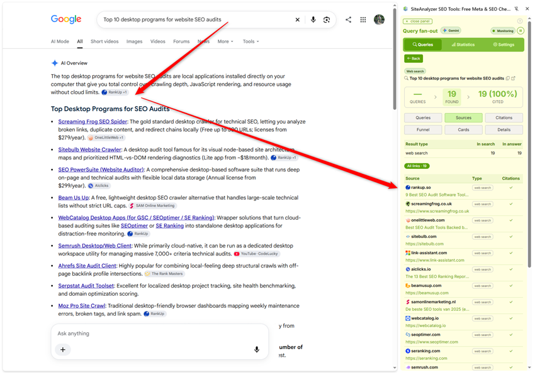Click the YouTube · CodeLucky citation chip
This screenshot has height=373, width=535.
tap(257, 254)
